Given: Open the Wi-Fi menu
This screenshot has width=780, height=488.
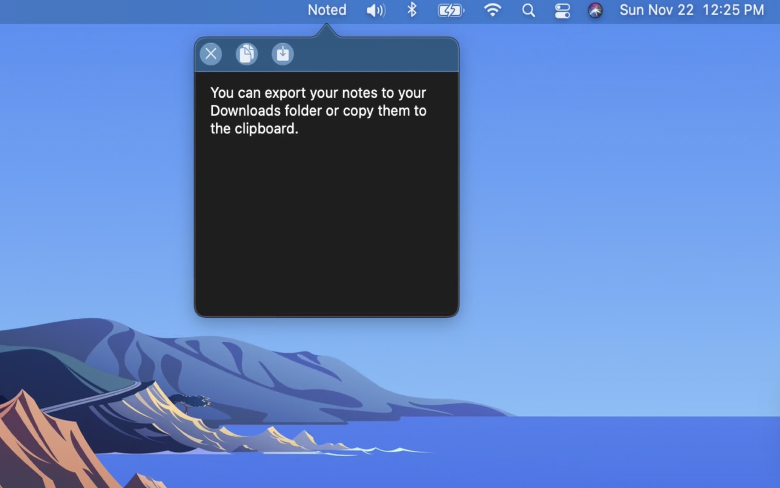Looking at the screenshot, I should (x=492, y=10).
